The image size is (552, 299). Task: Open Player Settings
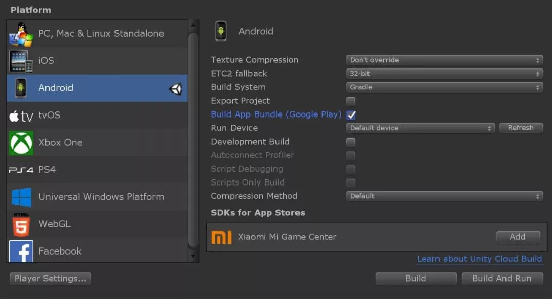(51, 279)
